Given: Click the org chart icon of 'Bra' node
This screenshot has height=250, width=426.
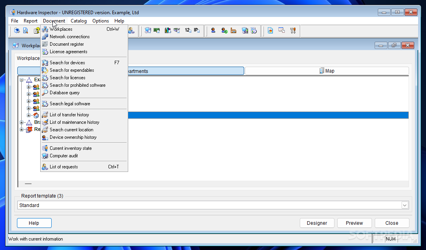Looking at the screenshot, I should [29, 122].
